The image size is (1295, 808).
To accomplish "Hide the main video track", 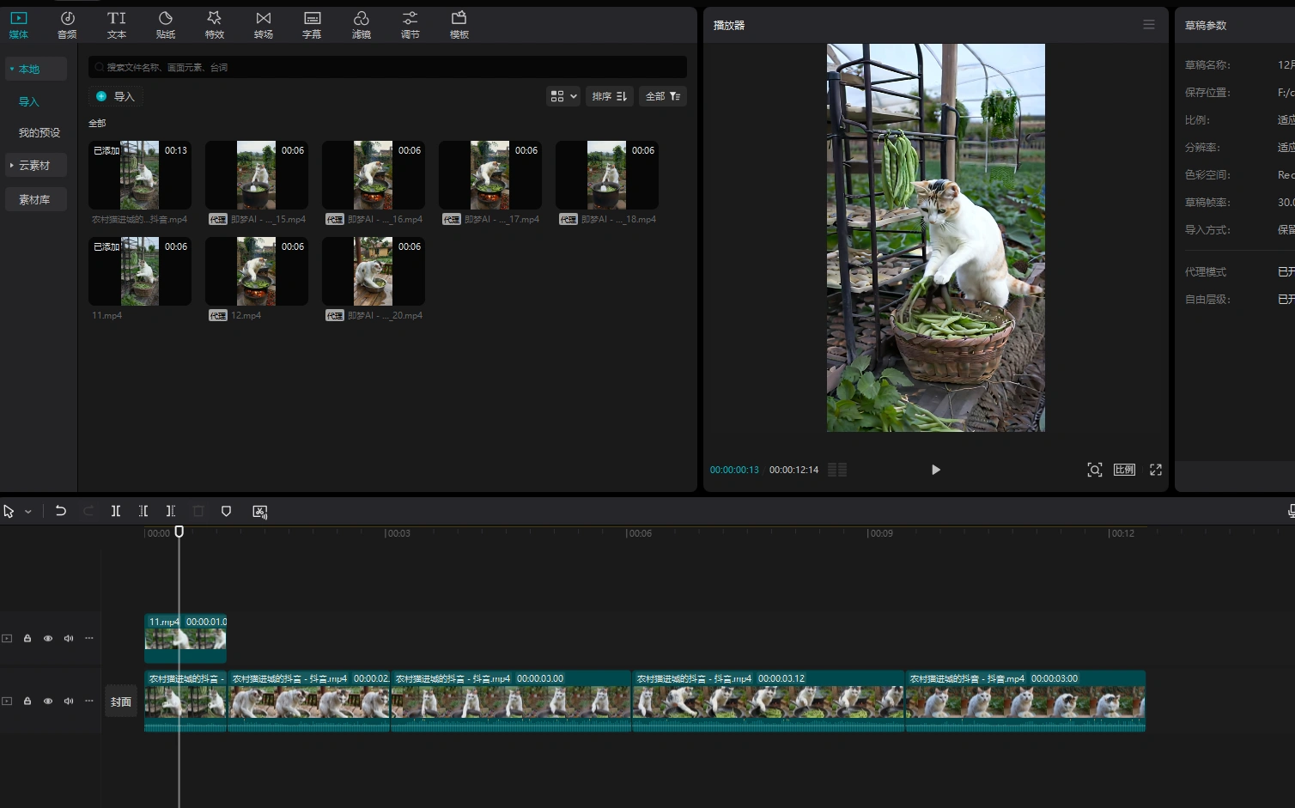I will [48, 701].
